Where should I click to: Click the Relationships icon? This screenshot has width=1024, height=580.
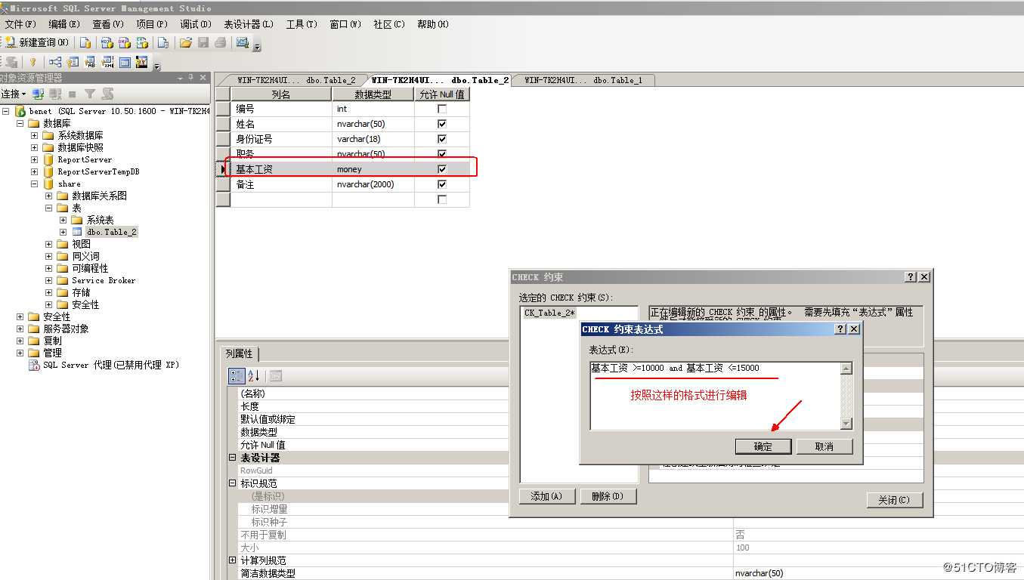[x=55, y=63]
